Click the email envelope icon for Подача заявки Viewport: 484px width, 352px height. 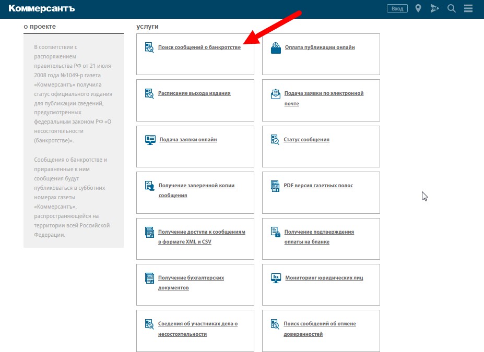(276, 94)
